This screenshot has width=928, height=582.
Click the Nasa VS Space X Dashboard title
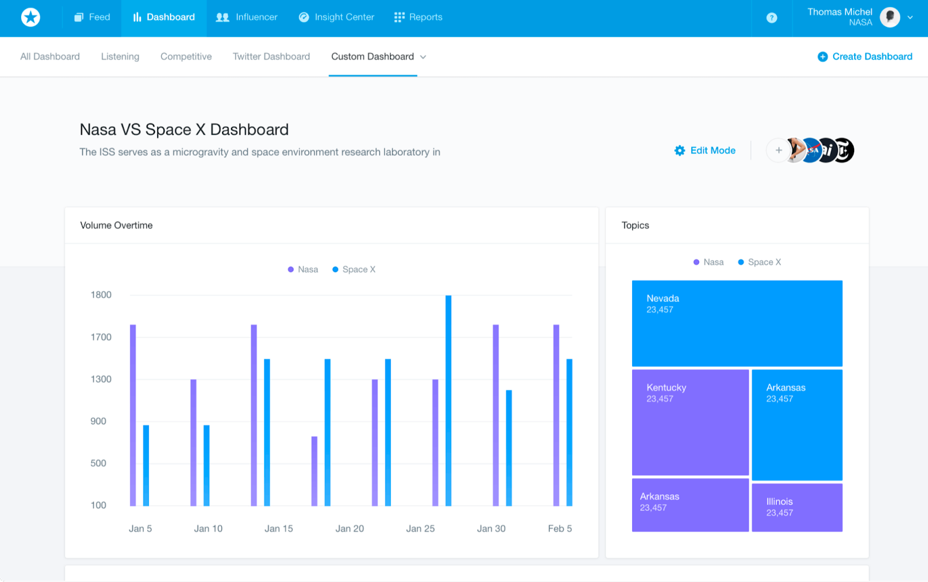click(x=184, y=130)
